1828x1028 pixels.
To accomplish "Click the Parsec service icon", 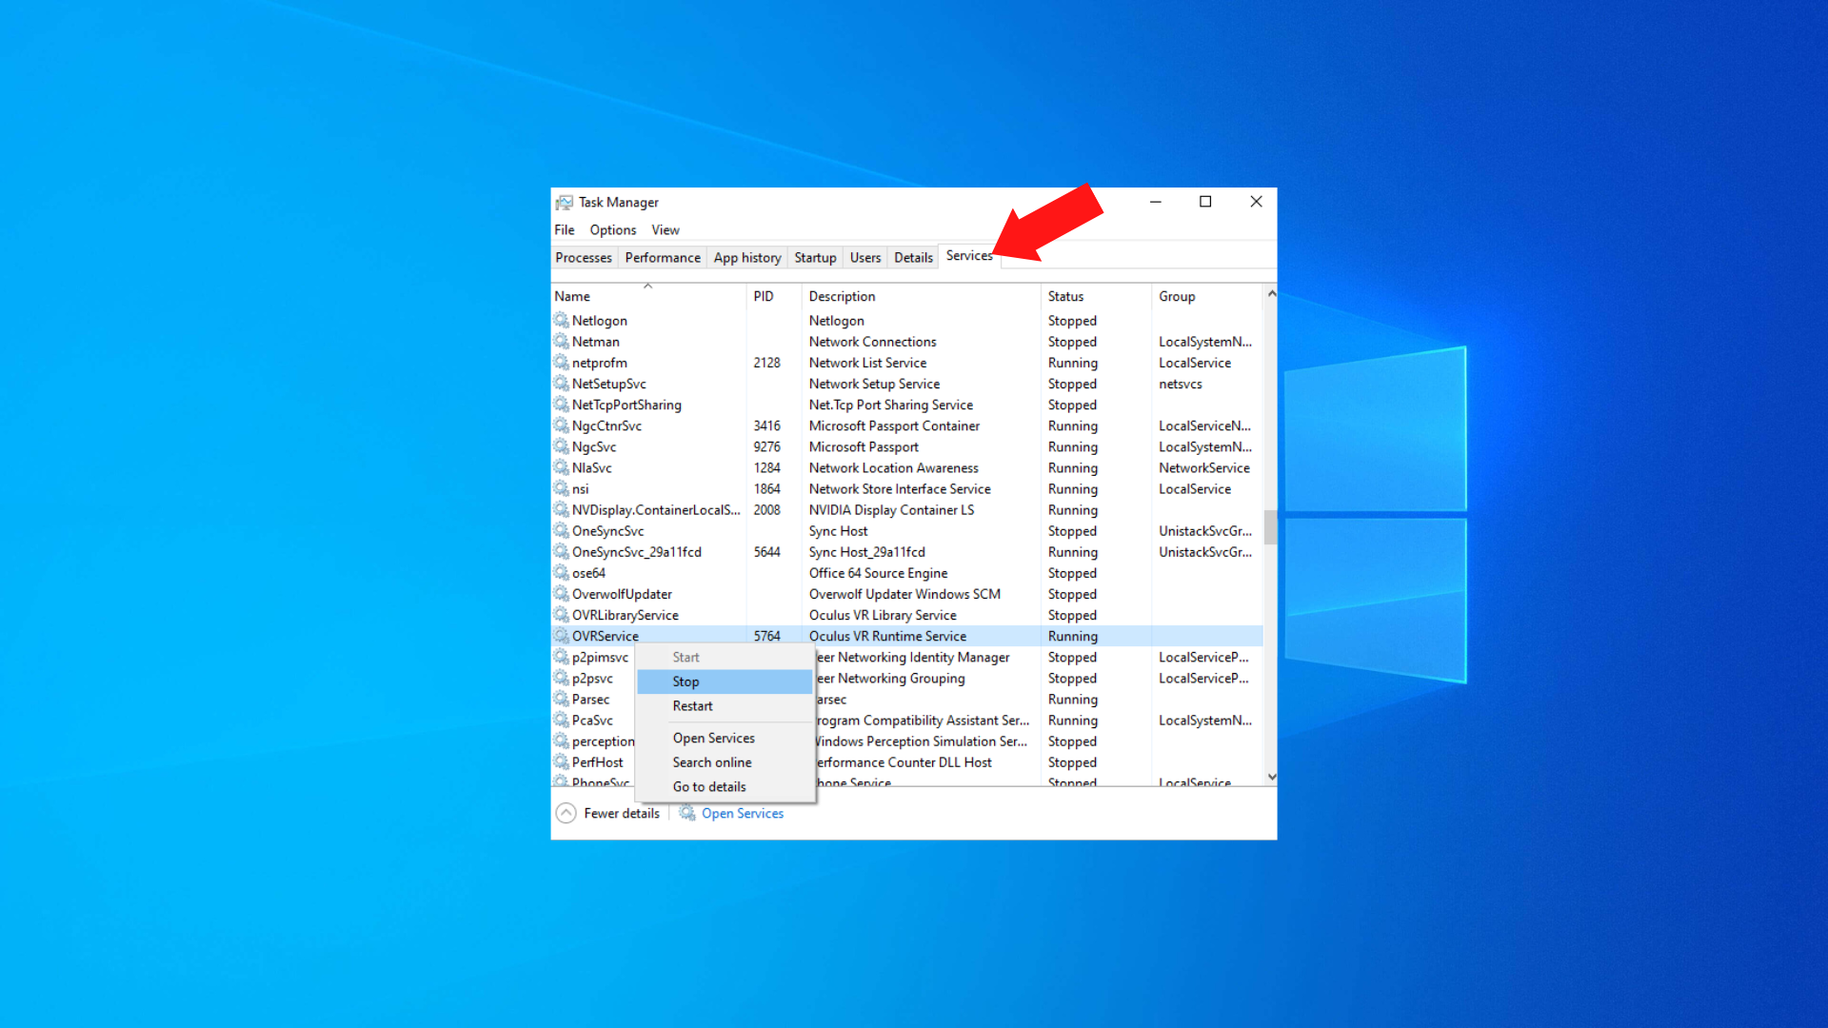I will 563,700.
